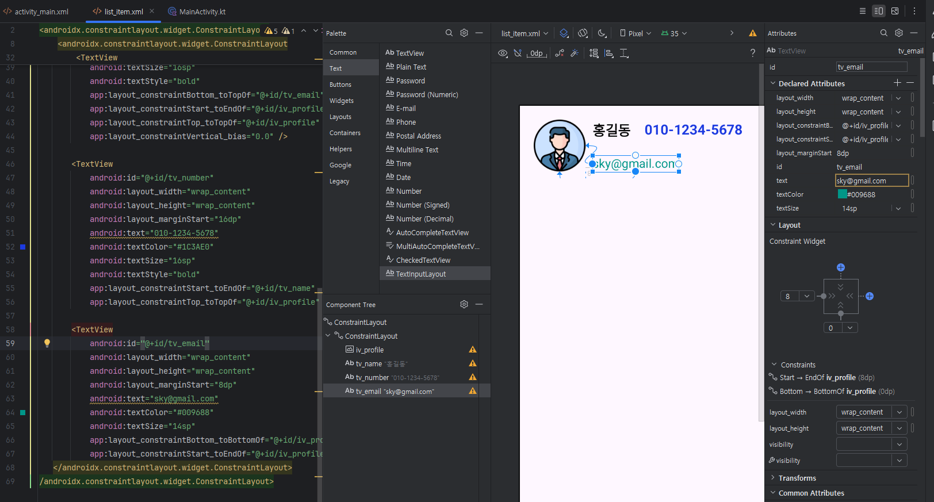
Task: Switch to Split view mode icon
Action: click(x=879, y=11)
